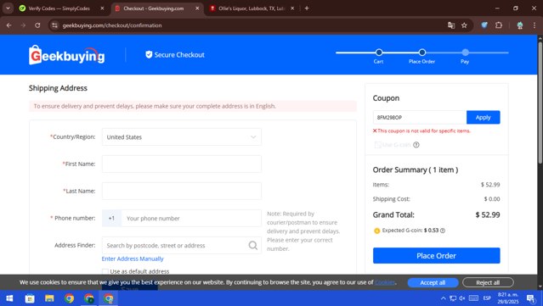This screenshot has width=543, height=306.
Task: Click the browser back arrow
Action: 9,25
